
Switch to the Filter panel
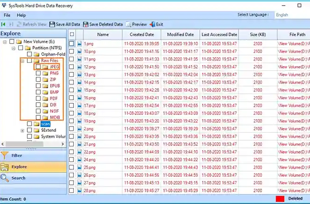(16, 155)
